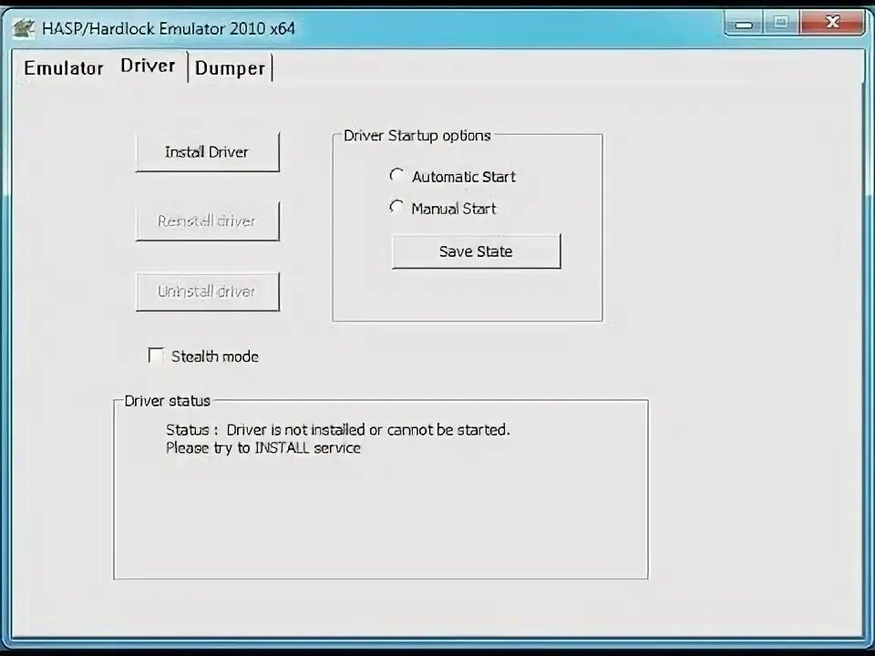Click the HASP emulator title bar icon
This screenshot has height=656, width=875.
[x=24, y=28]
